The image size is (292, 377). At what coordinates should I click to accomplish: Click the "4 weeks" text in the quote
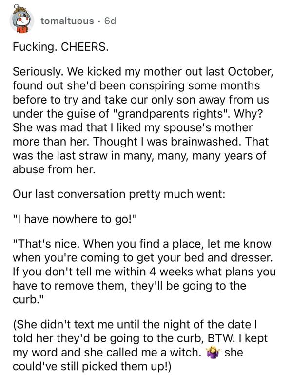171,272
